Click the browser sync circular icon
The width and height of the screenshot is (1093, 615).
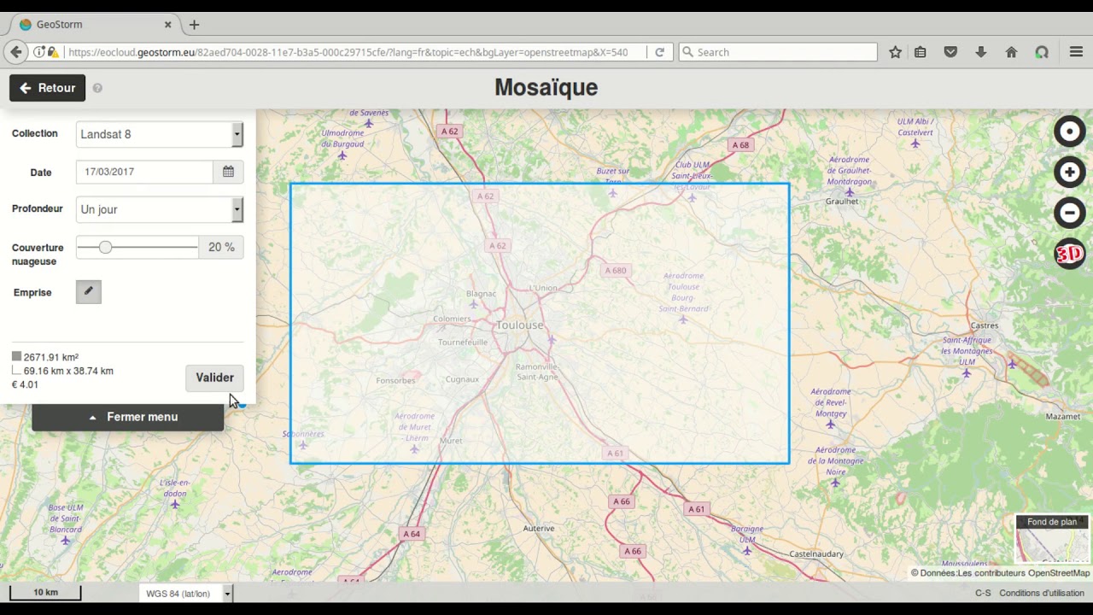1042,52
